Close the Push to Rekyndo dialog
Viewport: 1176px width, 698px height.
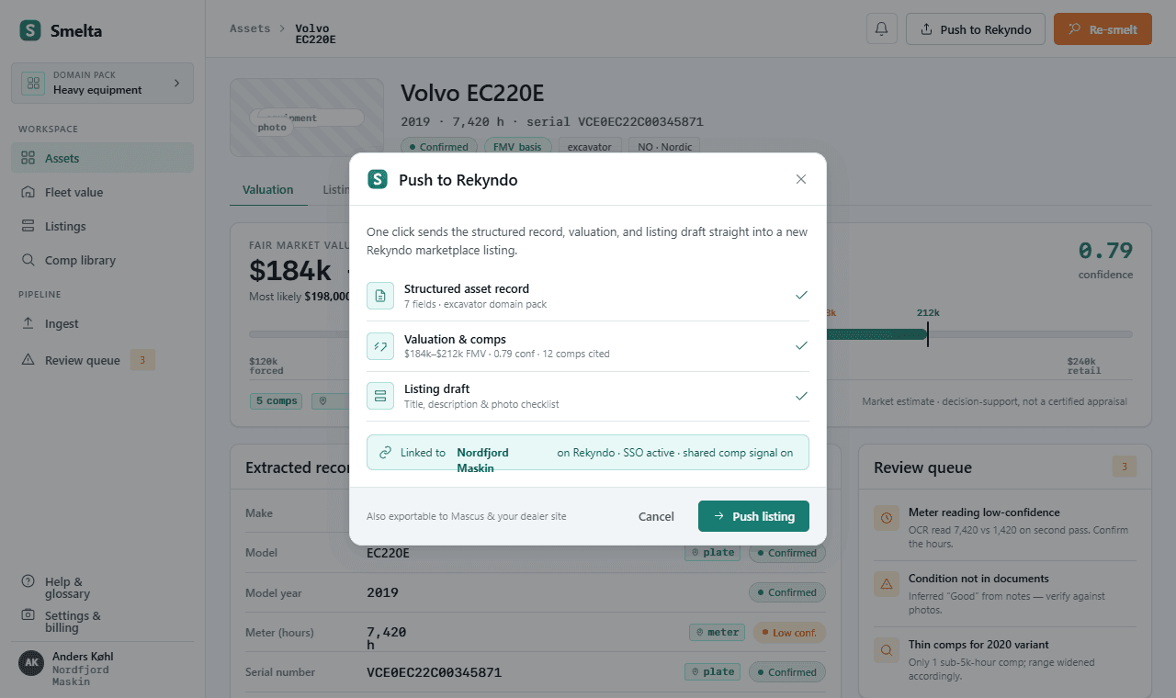pos(801,179)
